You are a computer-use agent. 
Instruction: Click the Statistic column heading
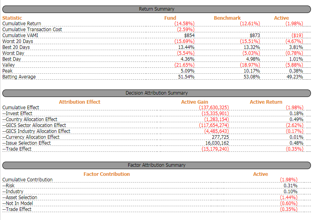pos(12,18)
